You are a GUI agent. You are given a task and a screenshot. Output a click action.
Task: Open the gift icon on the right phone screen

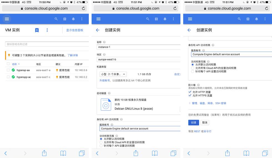[248, 19]
